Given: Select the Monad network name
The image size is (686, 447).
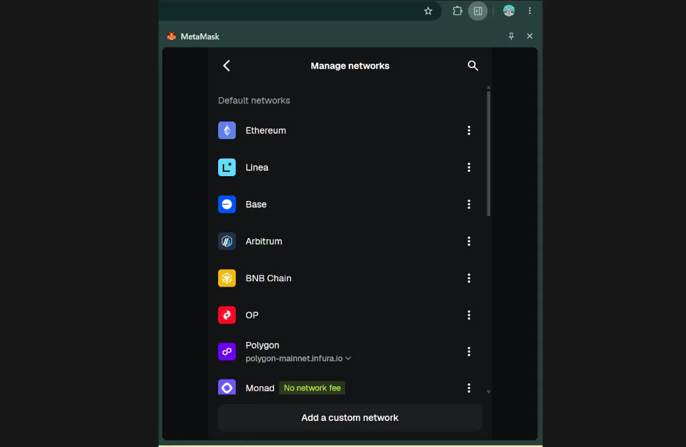Looking at the screenshot, I should coord(260,388).
